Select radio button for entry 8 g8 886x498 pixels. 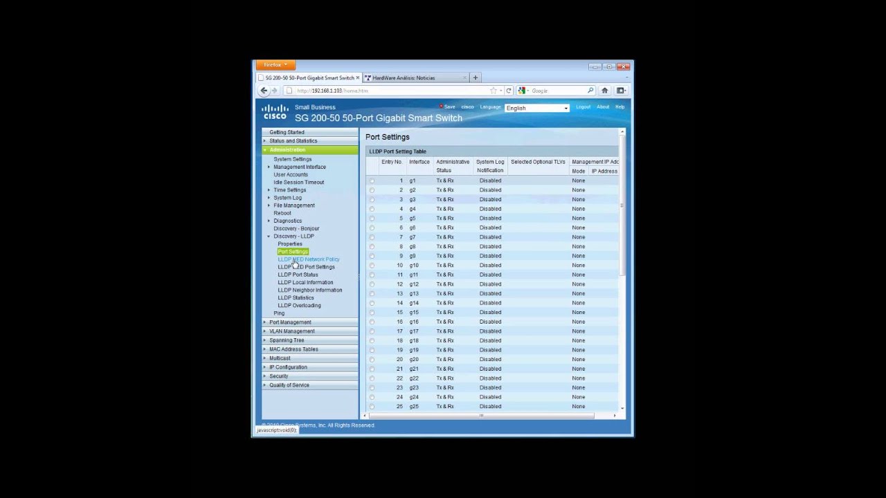[x=372, y=247]
